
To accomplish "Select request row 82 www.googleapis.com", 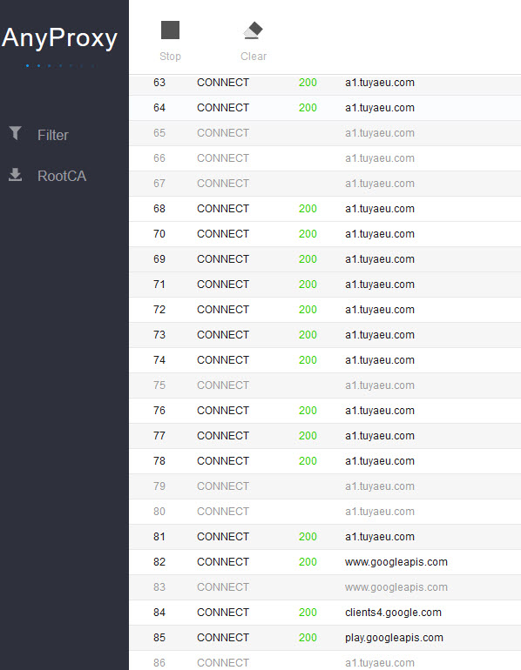I will point(325,562).
